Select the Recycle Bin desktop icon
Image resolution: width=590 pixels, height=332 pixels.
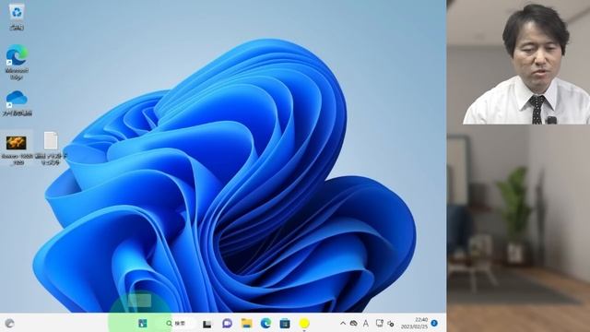17,17
